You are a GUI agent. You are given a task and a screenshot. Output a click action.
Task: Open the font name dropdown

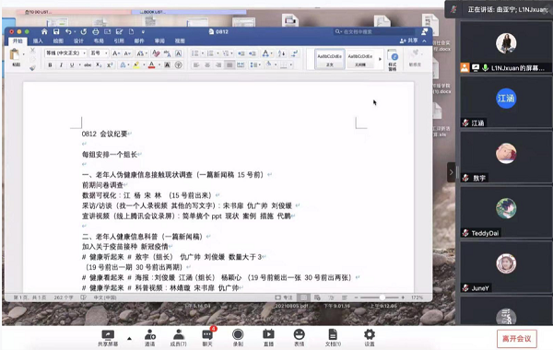(x=65, y=53)
